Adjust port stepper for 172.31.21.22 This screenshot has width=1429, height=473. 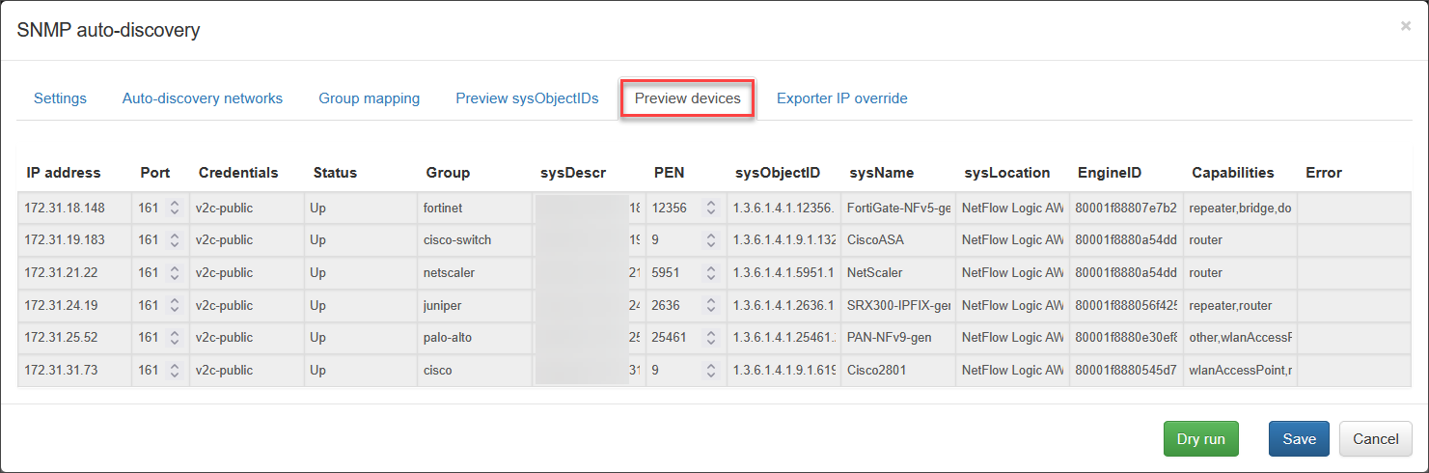[x=174, y=273]
